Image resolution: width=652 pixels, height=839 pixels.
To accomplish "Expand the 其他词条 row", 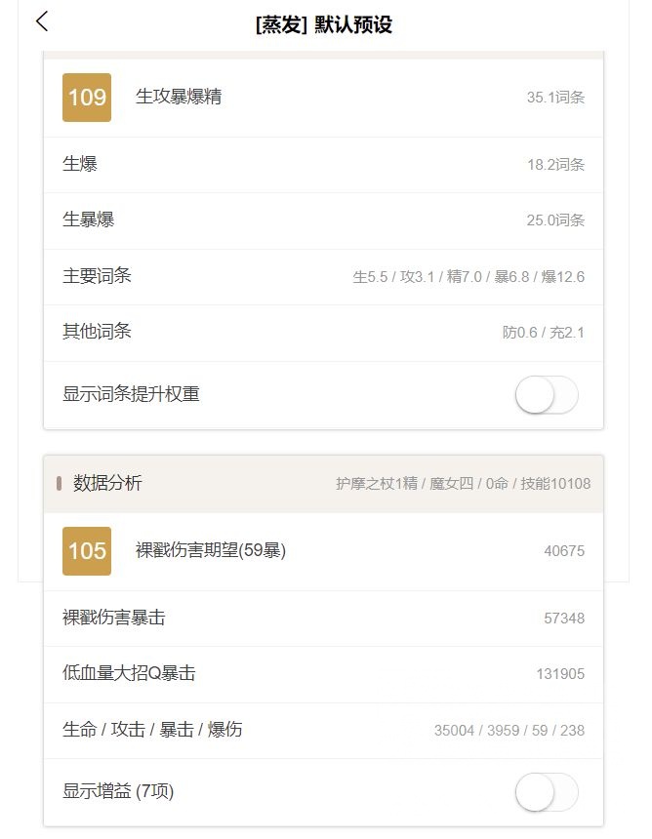I will click(x=98, y=332).
